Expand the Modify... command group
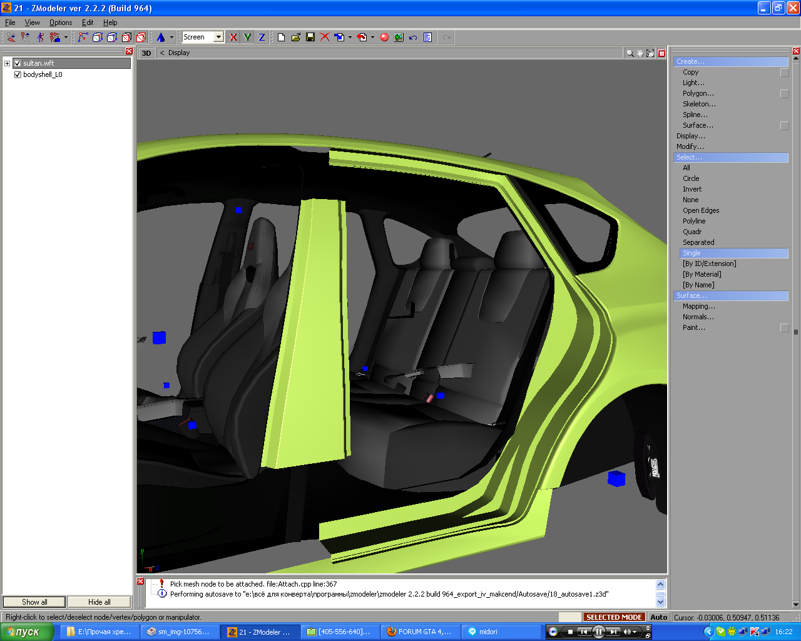This screenshot has width=801, height=641. tap(690, 146)
